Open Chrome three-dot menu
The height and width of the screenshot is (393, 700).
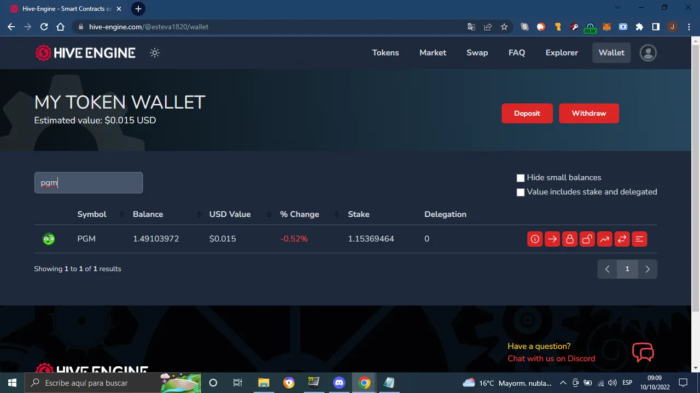tap(689, 27)
